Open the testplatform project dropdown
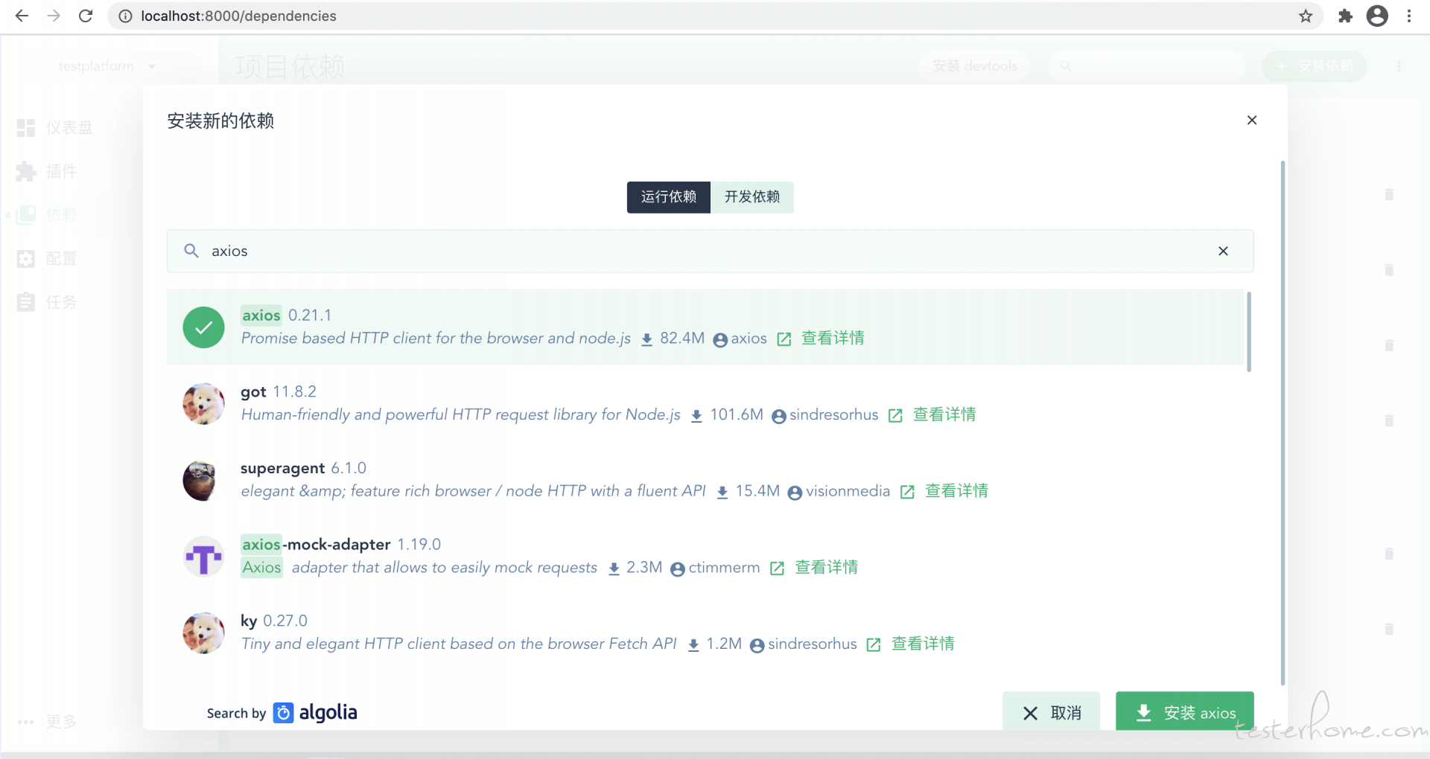The height and width of the screenshot is (759, 1430). 107,66
